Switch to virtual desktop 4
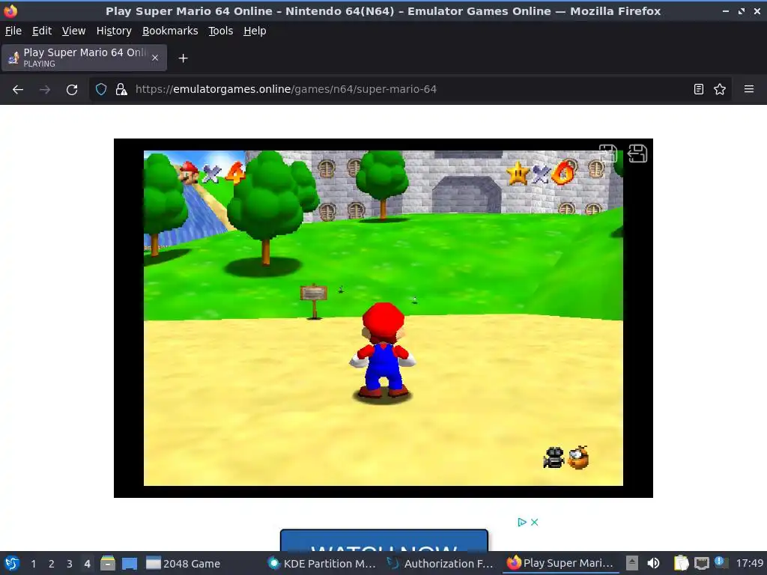The image size is (767, 575). click(88, 564)
